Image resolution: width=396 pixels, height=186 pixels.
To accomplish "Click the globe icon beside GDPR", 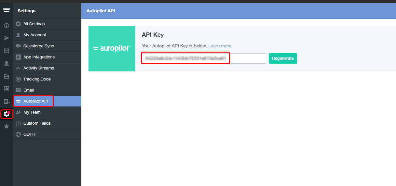I will pyautogui.click(x=18, y=134).
